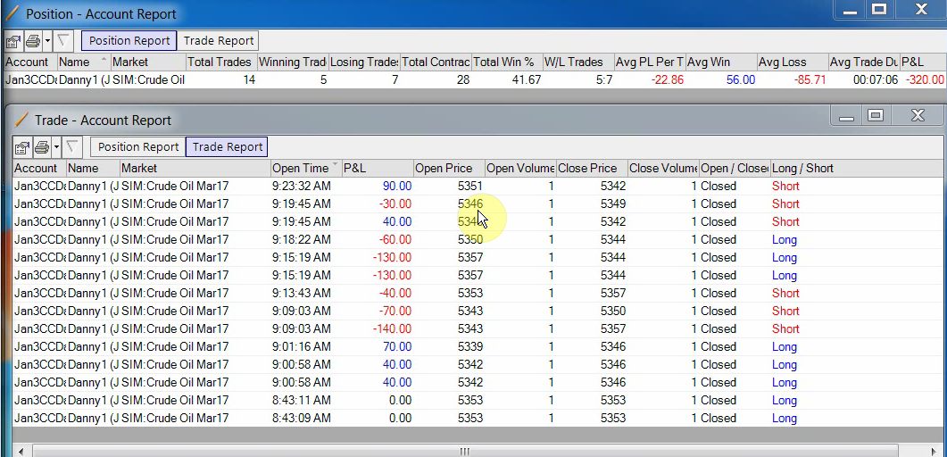Sort by Name column in Position report
Screen dimensions: 947x457
[x=83, y=62]
